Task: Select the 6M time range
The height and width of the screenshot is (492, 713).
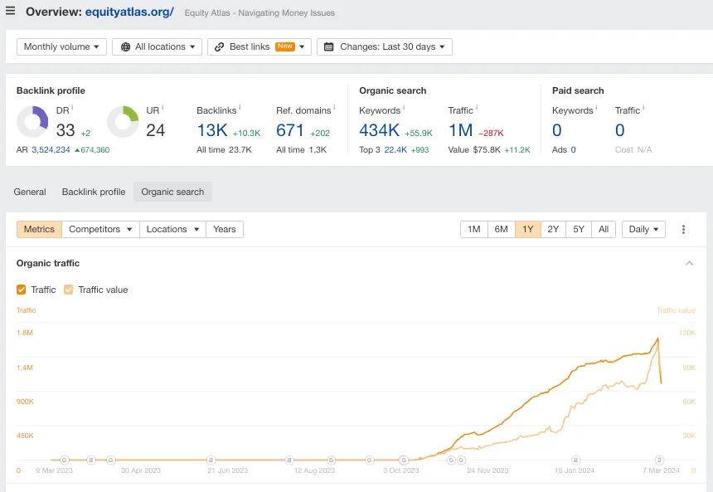Action: point(501,230)
